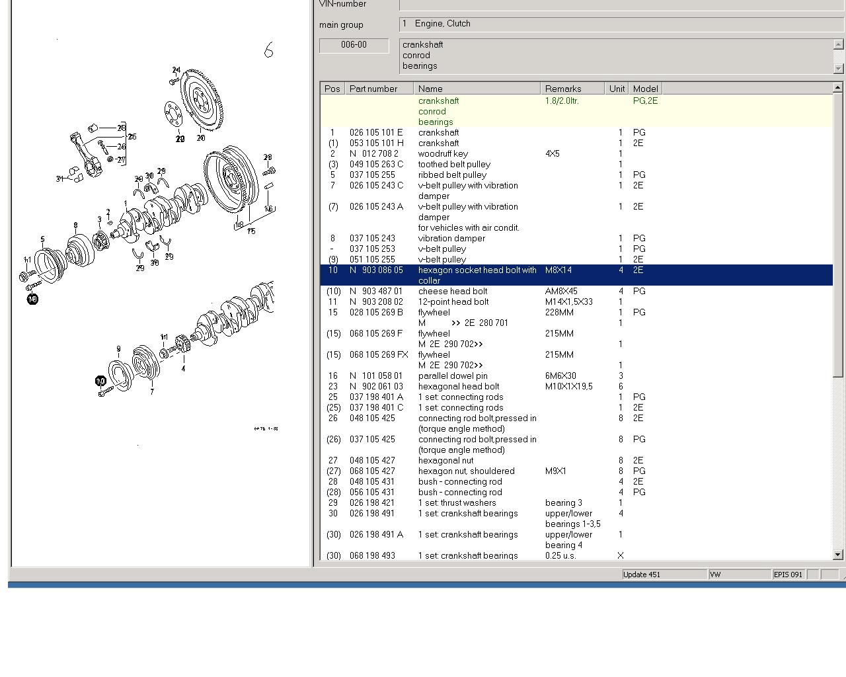Viewport: 846px width, 677px height.
Task: Click callout 4 in lower crankshaft diagram
Action: point(183,368)
